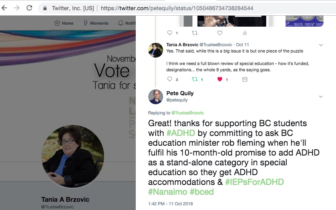The height and width of the screenshot is (210, 336).
Task: Open the #IEPsForADHD hashtag link
Action: pyautogui.click(x=254, y=182)
